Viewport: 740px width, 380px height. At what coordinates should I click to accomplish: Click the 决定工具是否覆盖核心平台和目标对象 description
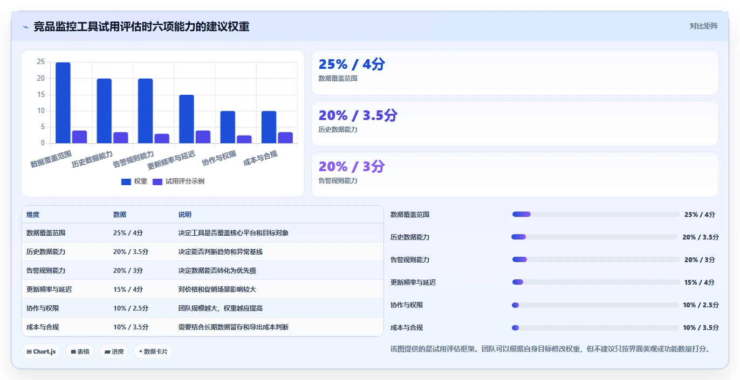pos(234,233)
